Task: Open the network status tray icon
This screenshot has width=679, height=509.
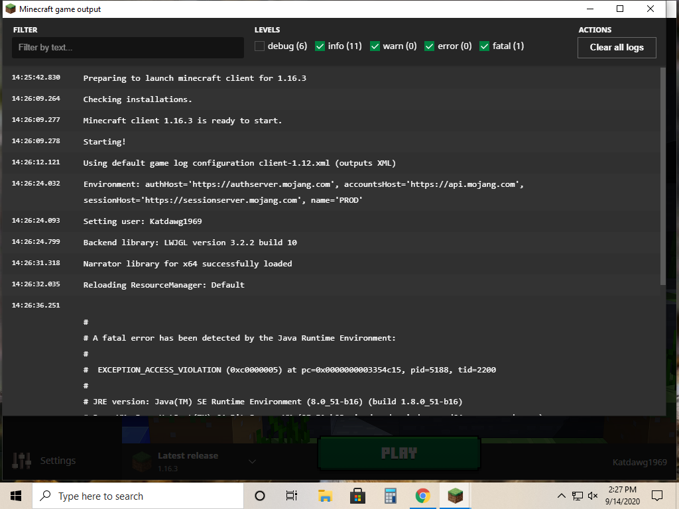Action: point(578,496)
